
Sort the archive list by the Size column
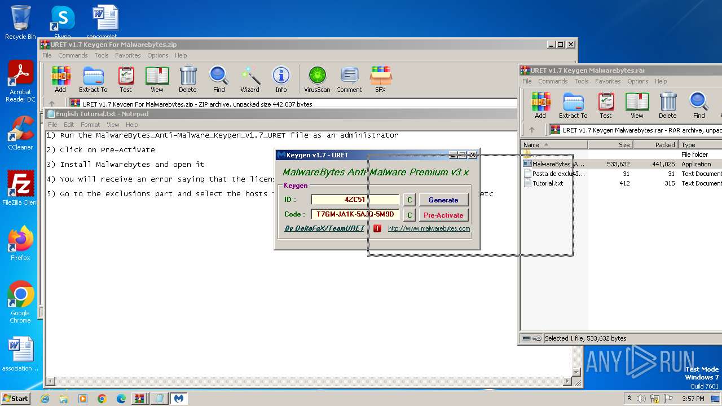(610, 145)
